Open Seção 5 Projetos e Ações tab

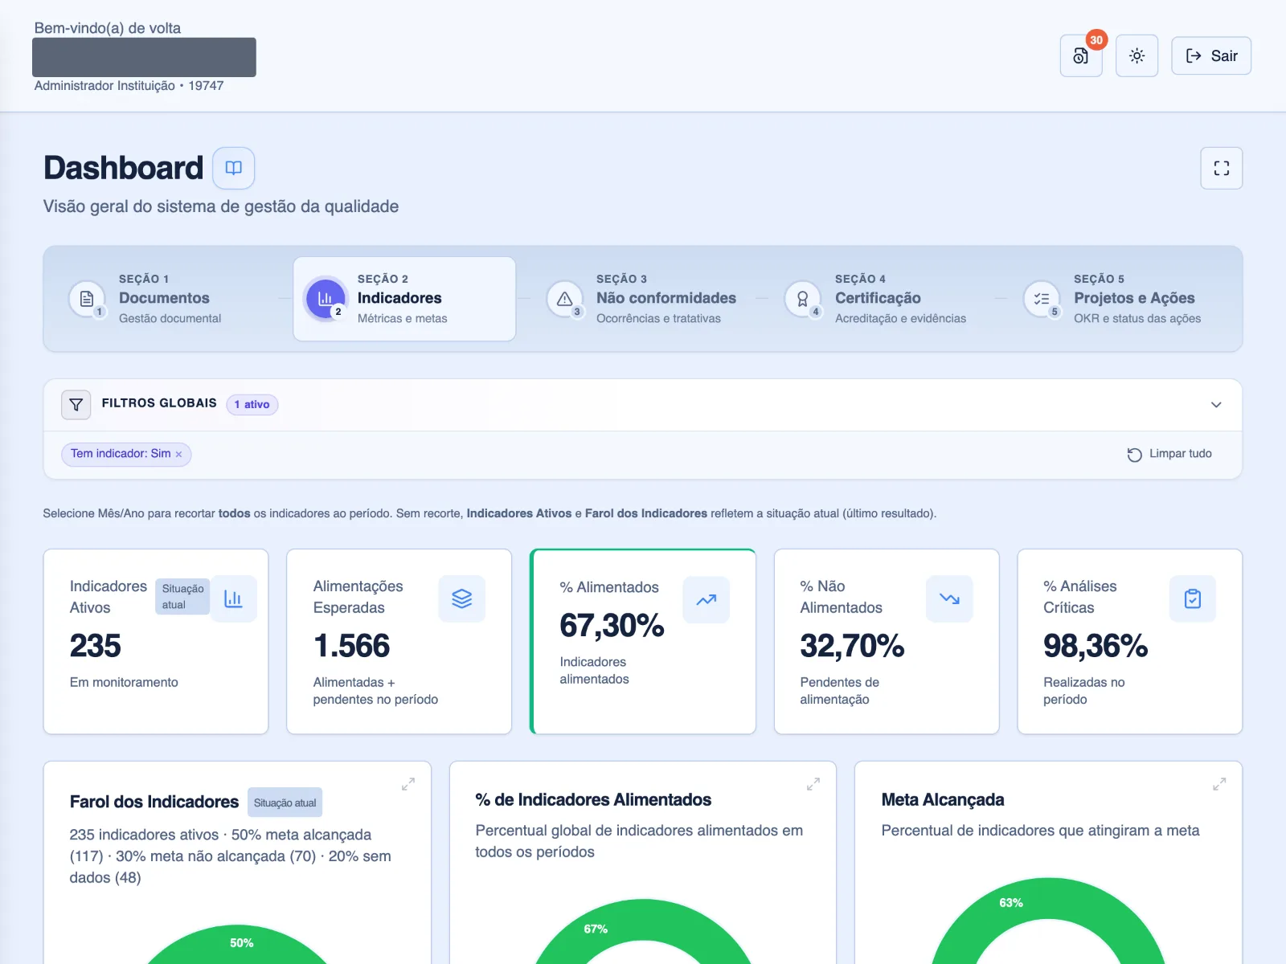[1120, 299]
